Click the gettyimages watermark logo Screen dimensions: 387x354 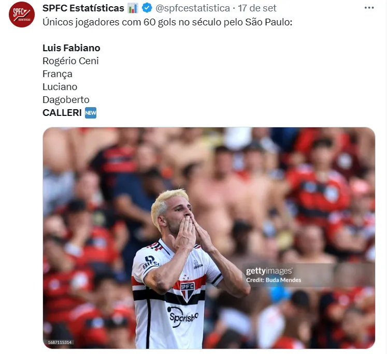269,271
